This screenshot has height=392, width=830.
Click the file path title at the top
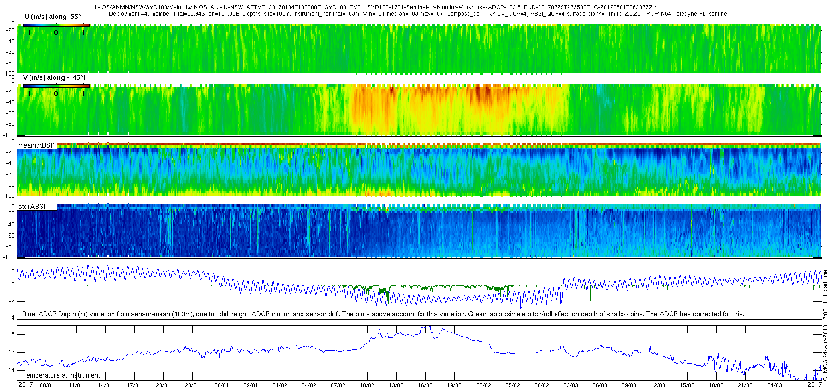(377, 7)
